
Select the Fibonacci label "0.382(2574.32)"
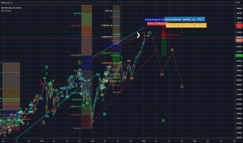(x=75, y=106)
